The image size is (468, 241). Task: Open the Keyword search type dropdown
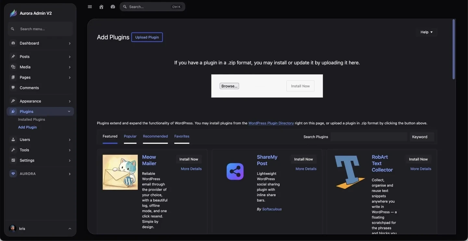(x=422, y=137)
